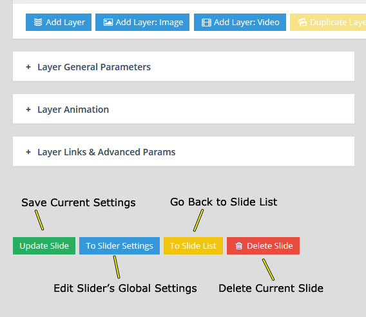The height and width of the screenshot is (317, 366).
Task: Remove slide with Delete Slide button
Action: (x=263, y=245)
